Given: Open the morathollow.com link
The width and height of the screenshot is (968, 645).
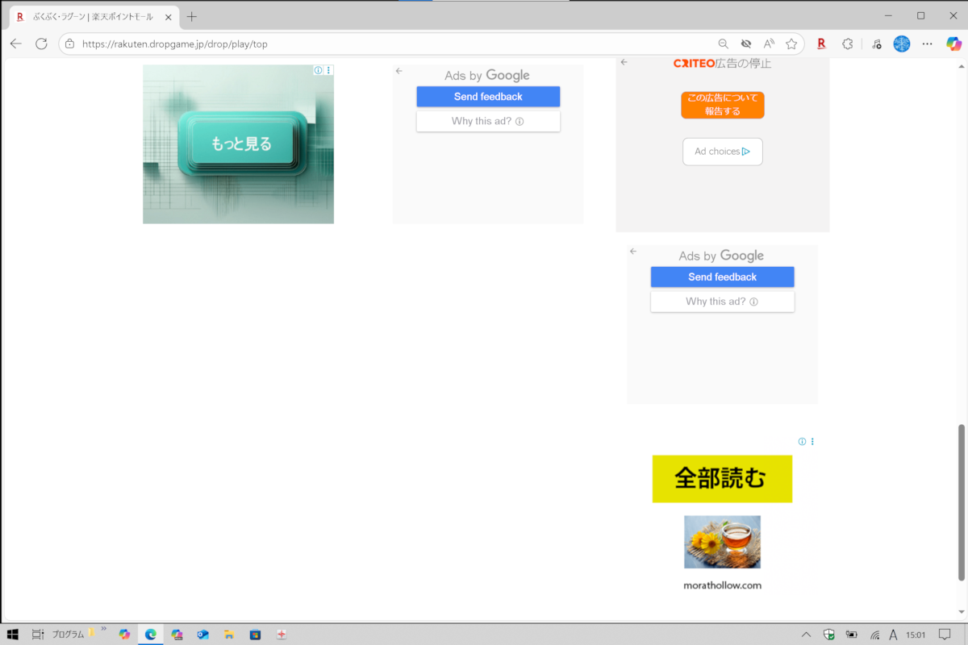Looking at the screenshot, I should pyautogui.click(x=722, y=585).
